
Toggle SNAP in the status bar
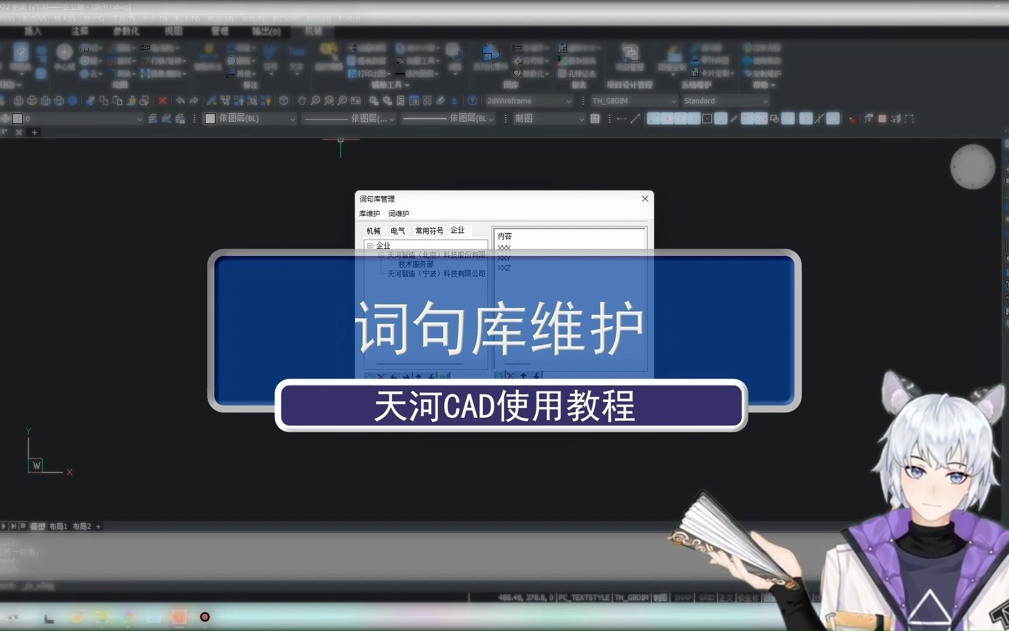coord(683,598)
